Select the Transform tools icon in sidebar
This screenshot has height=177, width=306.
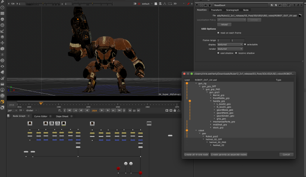3,43
